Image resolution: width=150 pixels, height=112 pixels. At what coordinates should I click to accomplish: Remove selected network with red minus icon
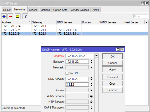(10, 16)
